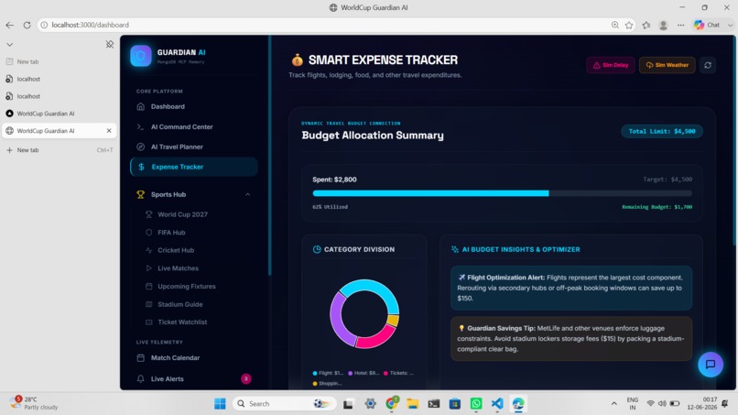
Task: Open Match Calendar in sidebar
Action: tap(175, 358)
